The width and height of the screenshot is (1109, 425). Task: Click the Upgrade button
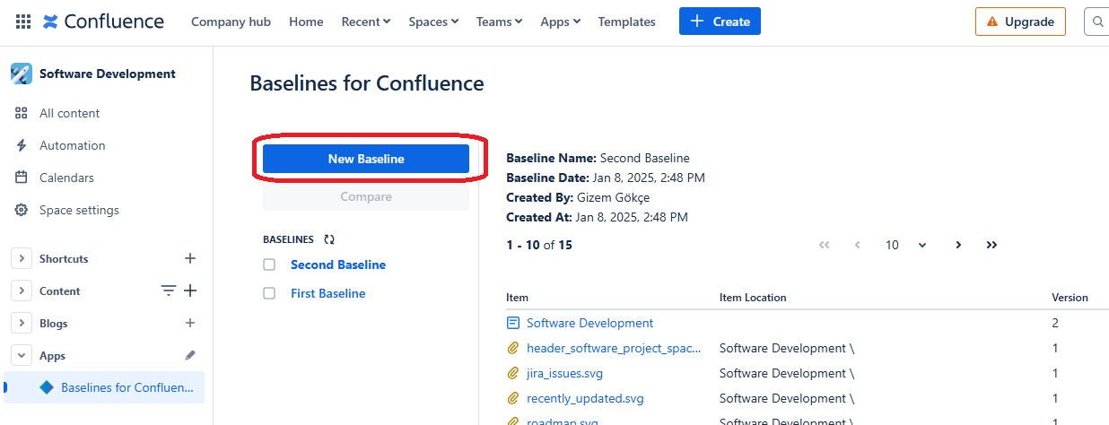coord(1020,22)
